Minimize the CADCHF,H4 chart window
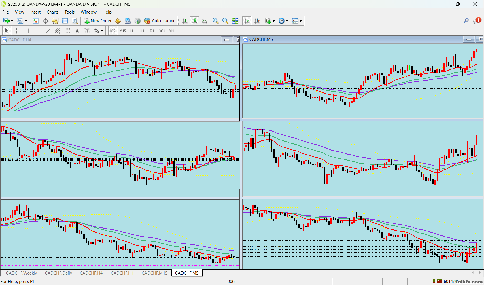This screenshot has height=285, width=484. click(227, 40)
